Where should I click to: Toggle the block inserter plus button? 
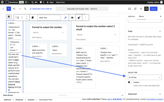point(9,9)
